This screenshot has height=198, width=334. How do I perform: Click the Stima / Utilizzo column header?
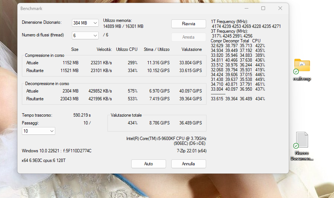click(156, 49)
